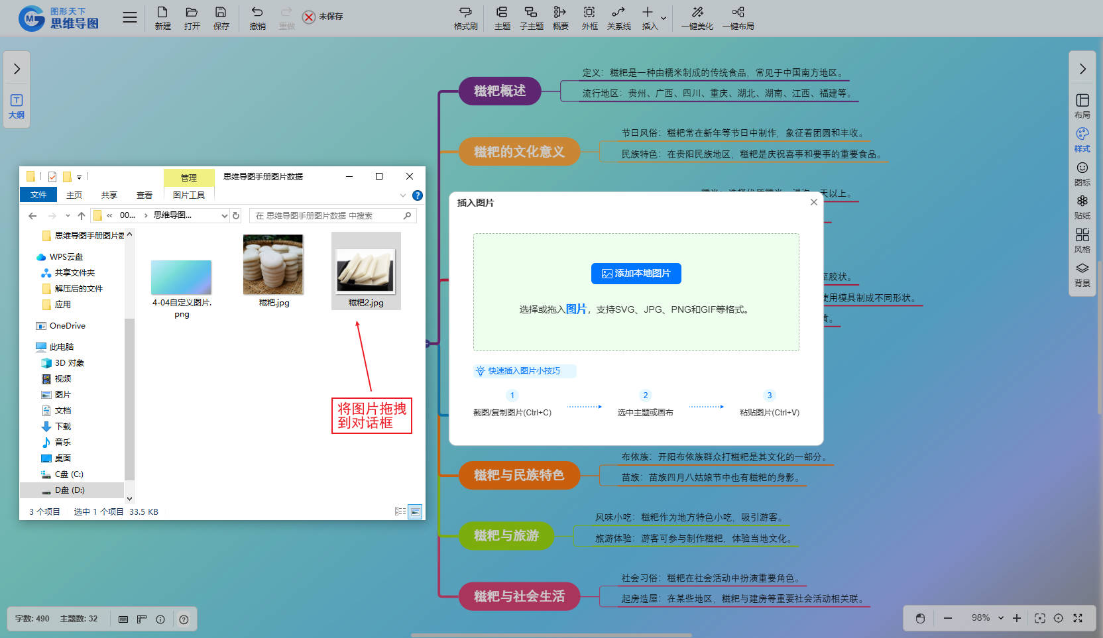Viewport: 1103px width, 638px height.
Task: Collapse the right side panel arrow
Action: (x=1082, y=69)
